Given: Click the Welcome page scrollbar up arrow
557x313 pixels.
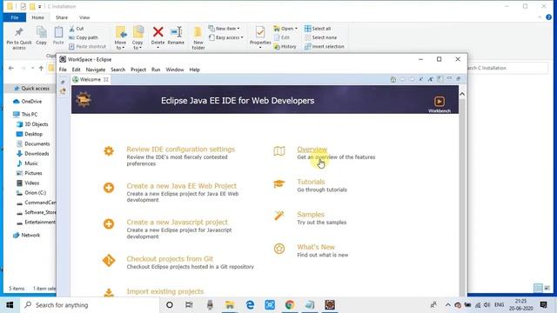Looking at the screenshot, I should click(x=462, y=94).
